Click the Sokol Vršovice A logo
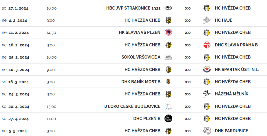This screenshot has width=267, height=136. 168,57
